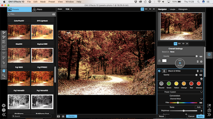Collapse left panel with double chevron

(4, 115)
